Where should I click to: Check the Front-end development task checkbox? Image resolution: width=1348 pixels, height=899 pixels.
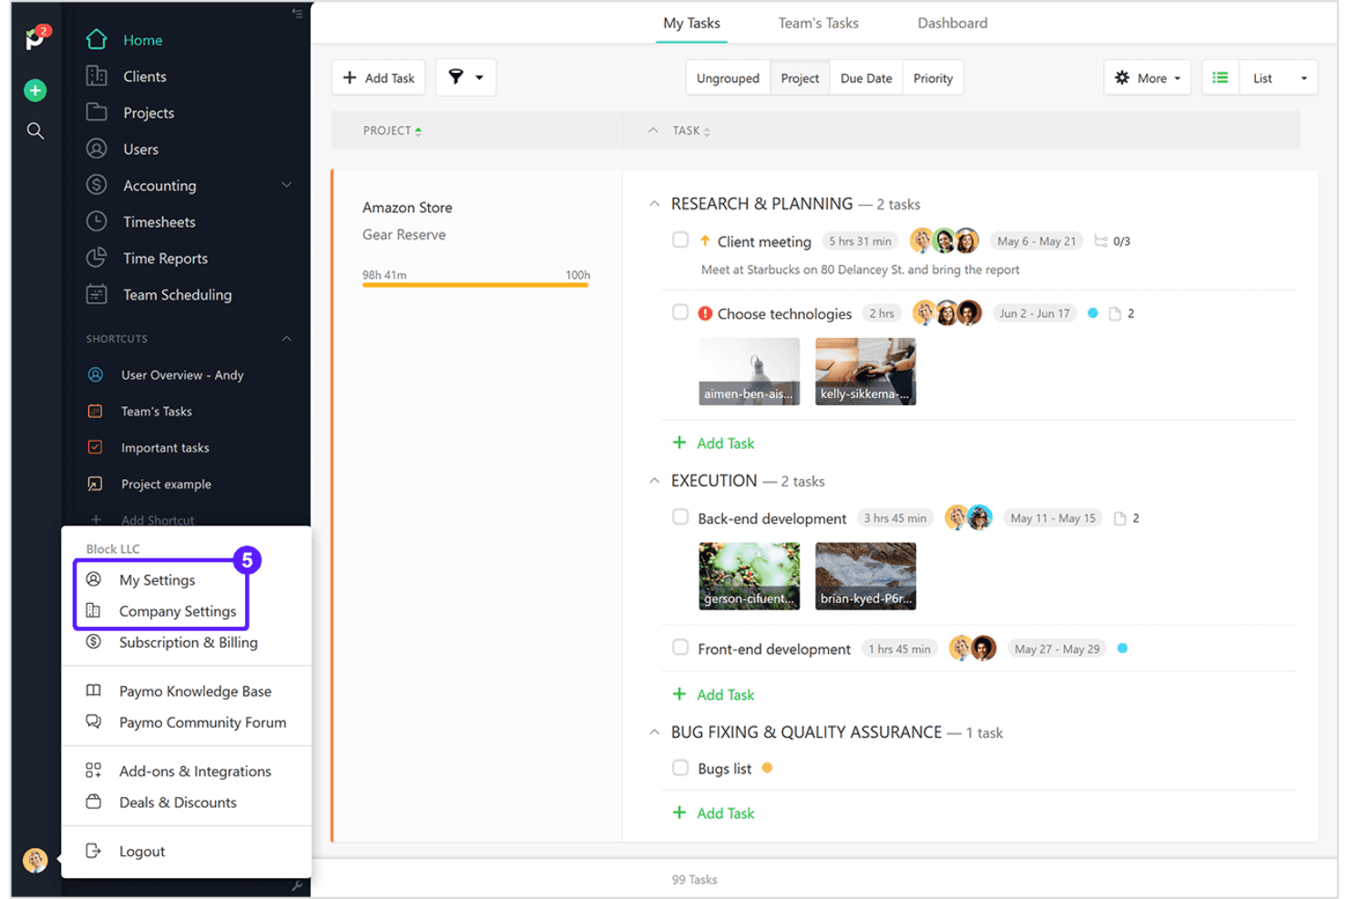click(680, 648)
